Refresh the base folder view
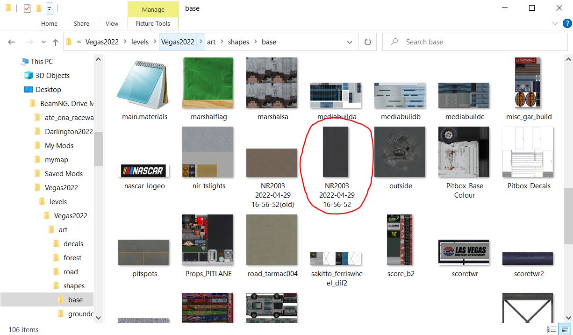Viewport: 573px width, 335px height. click(368, 42)
